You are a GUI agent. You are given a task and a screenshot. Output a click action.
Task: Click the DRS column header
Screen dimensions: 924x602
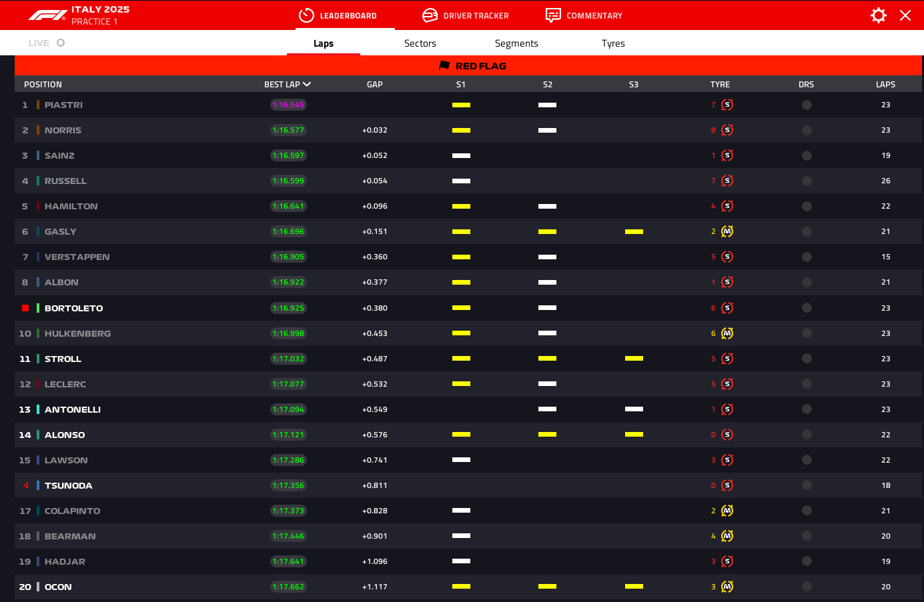[806, 85]
